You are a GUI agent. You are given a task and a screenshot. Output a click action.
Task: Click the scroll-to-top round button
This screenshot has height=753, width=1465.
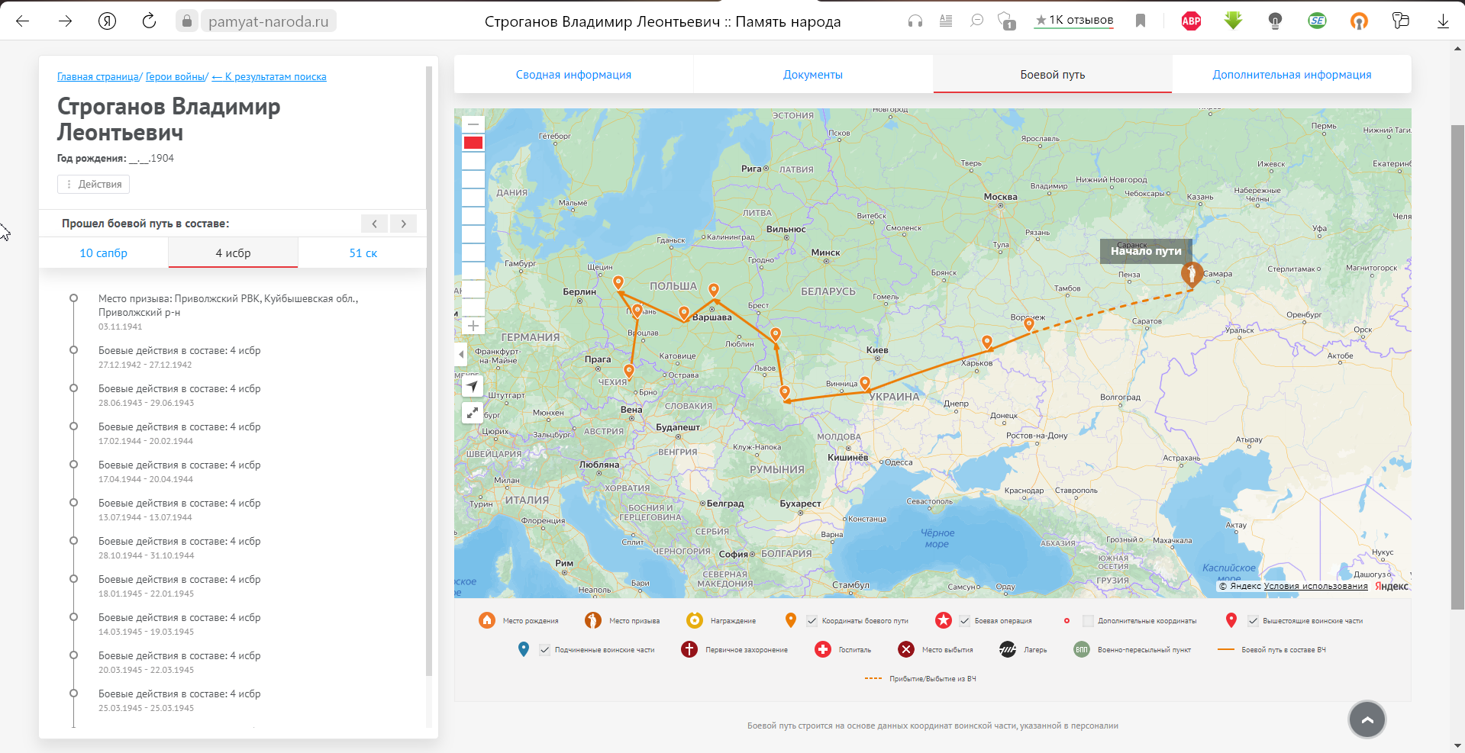(1367, 719)
